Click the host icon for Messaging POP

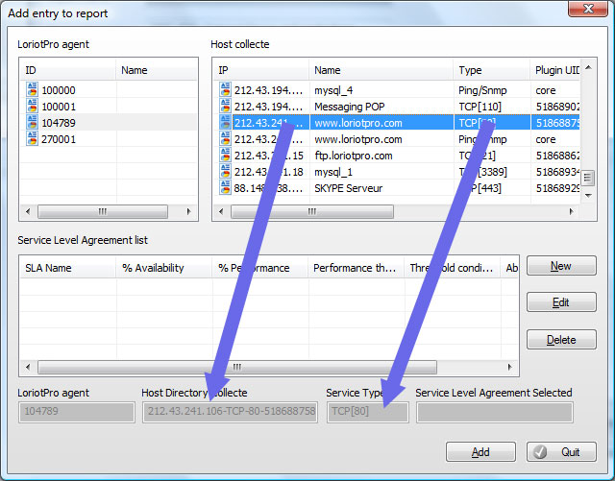[x=225, y=107]
